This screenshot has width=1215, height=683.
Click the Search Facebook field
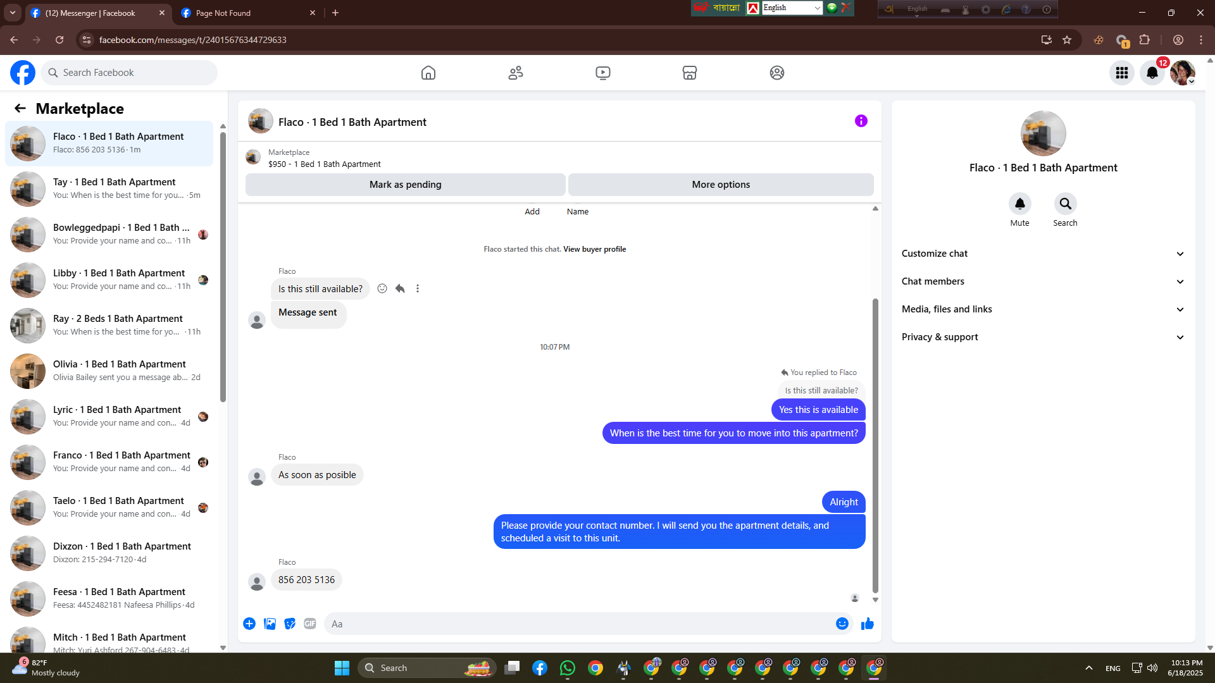pyautogui.click(x=129, y=73)
